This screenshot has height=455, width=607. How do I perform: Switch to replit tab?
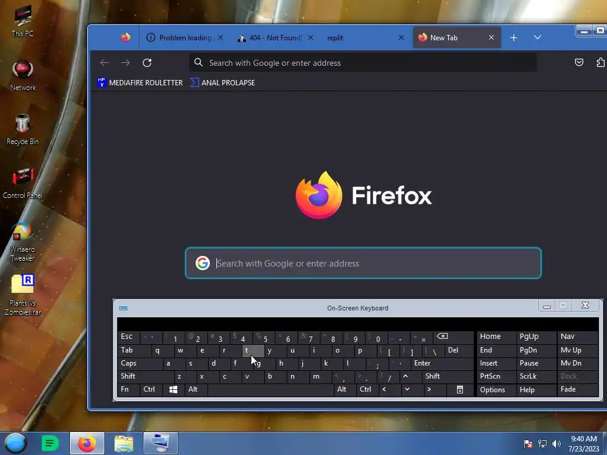(364, 37)
